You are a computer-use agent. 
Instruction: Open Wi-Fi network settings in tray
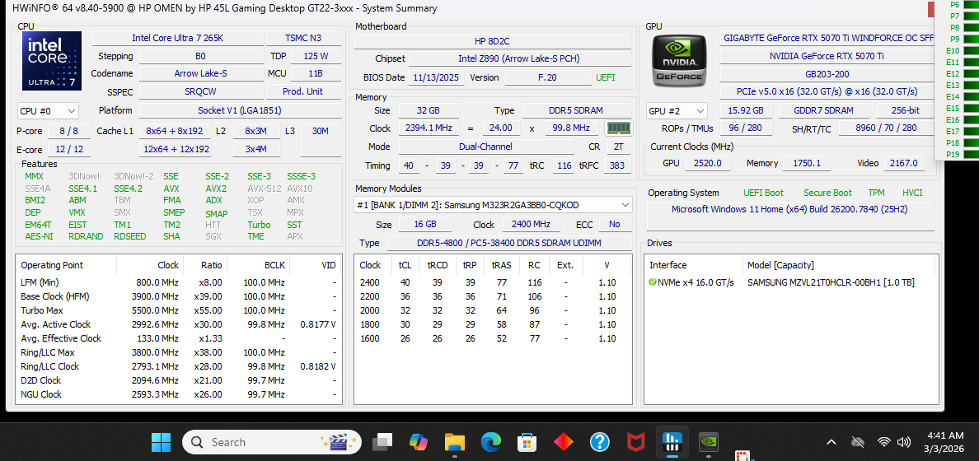point(883,442)
